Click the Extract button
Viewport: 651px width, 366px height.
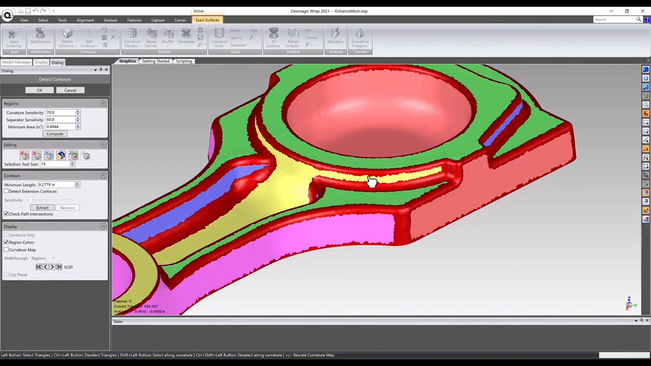pos(42,208)
